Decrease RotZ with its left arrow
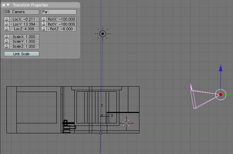 pyautogui.click(x=48, y=29)
